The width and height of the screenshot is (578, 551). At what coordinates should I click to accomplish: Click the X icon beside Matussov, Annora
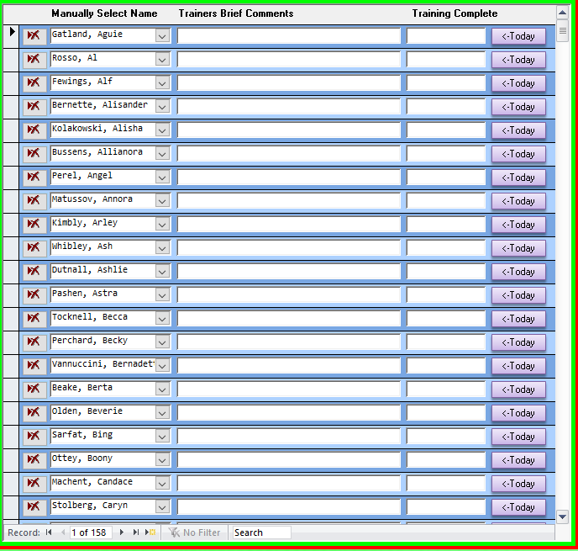[x=34, y=201]
